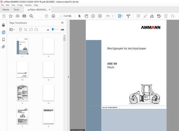Image resolution: width=179 pixels, height=131 pixels.
Task: Delete with toolbar trash icon
Action: pos(166,16)
